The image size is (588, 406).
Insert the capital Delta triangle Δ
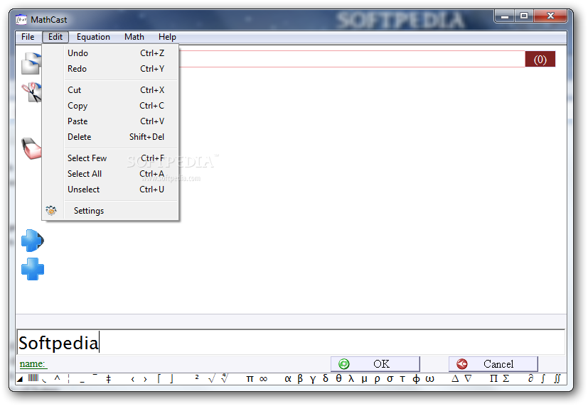(455, 378)
